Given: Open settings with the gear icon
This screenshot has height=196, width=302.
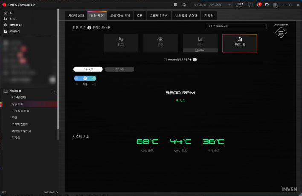Looking at the screenshot, I should click(267, 5).
